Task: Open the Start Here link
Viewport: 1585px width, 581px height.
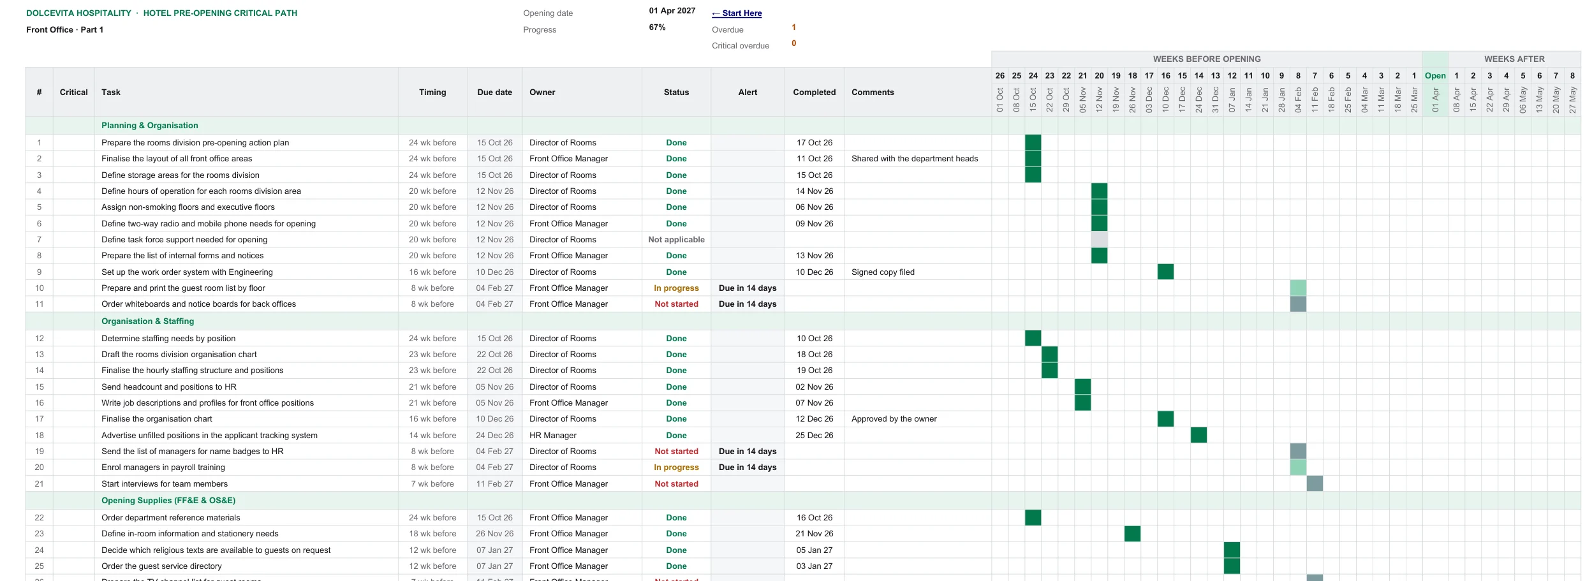Action: (x=737, y=13)
